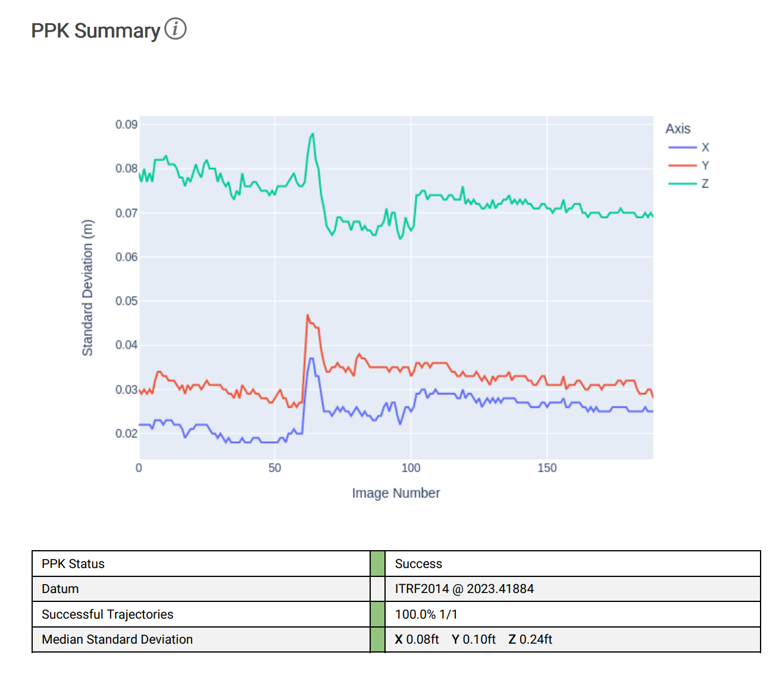
Task: Click the green Median Standard Deviation indicator
Action: tap(377, 639)
